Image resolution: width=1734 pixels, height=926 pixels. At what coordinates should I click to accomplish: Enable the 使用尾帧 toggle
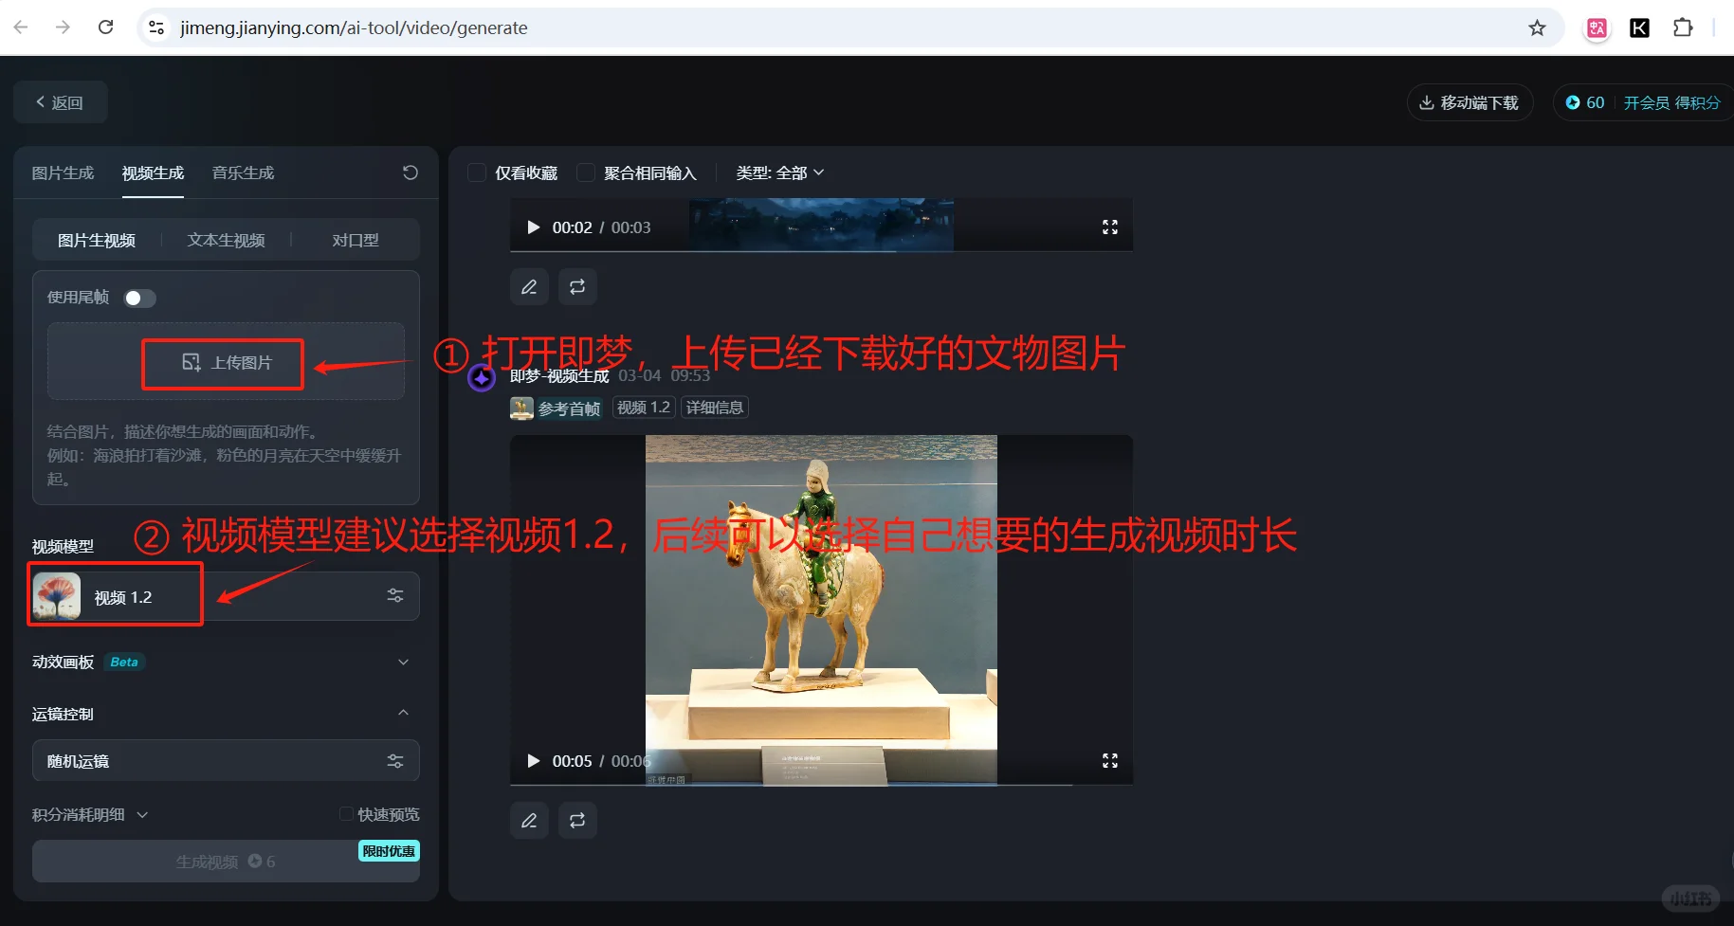coord(138,297)
